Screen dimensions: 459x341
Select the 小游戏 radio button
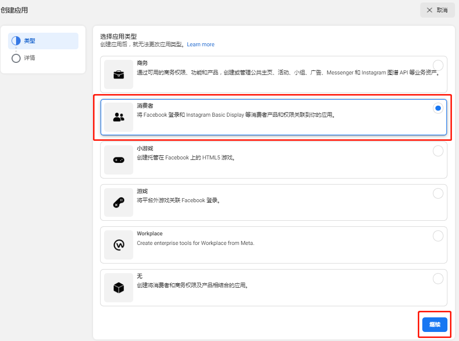point(438,151)
